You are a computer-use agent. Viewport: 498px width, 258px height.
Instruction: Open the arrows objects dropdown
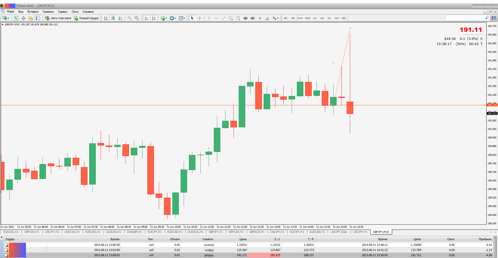tap(276, 18)
